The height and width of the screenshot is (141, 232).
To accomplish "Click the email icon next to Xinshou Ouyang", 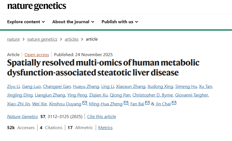I will [x=85, y=104].
